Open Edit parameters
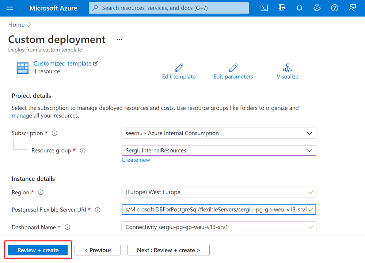The width and height of the screenshot is (365, 263). coord(233,68)
